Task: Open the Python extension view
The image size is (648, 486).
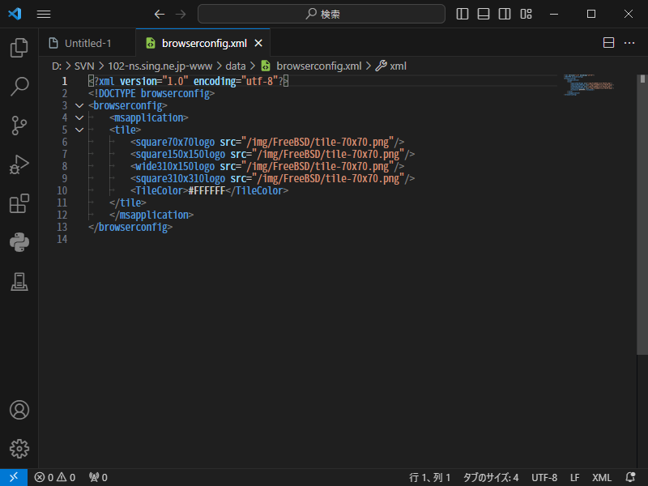Action: pyautogui.click(x=19, y=242)
